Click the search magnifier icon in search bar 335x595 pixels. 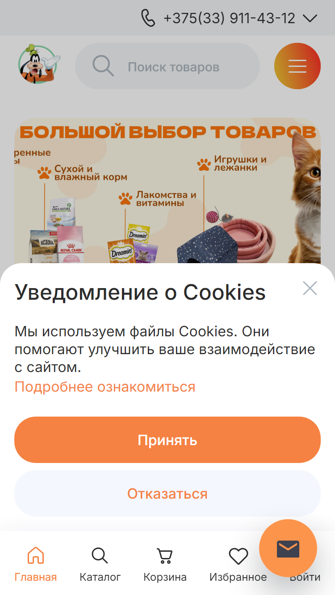click(x=103, y=66)
